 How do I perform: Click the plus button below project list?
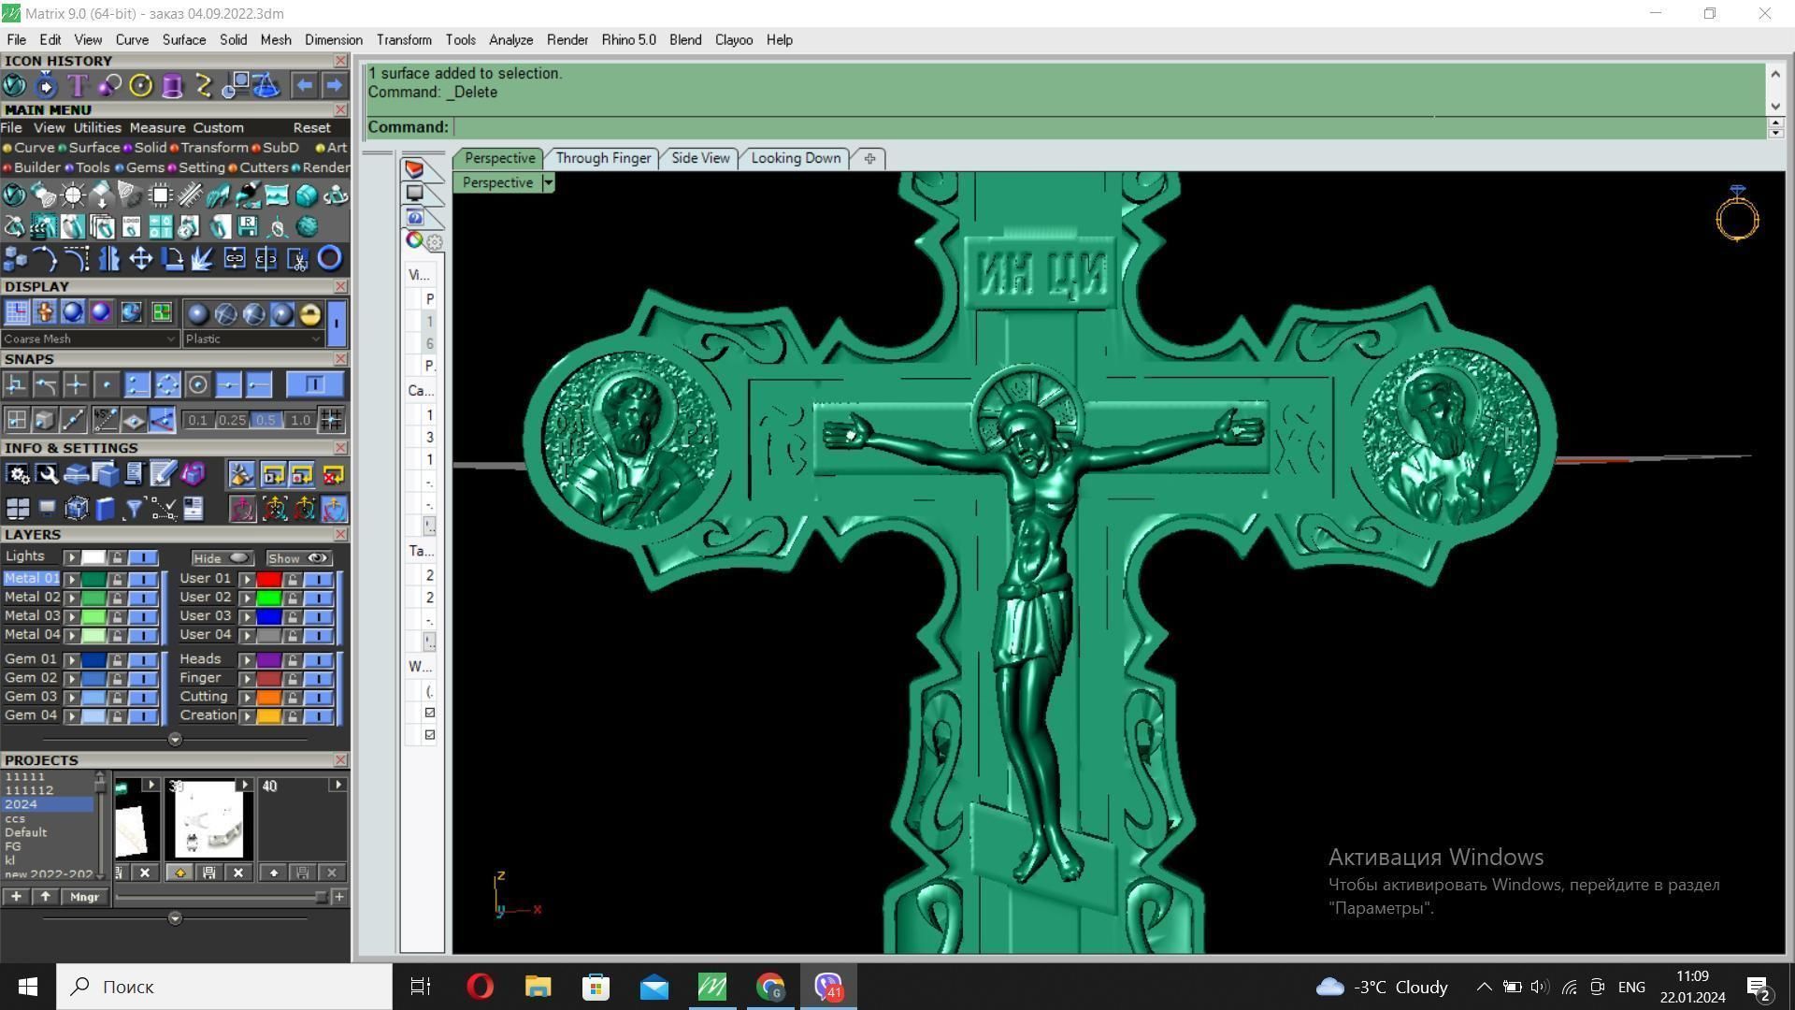[x=16, y=897]
